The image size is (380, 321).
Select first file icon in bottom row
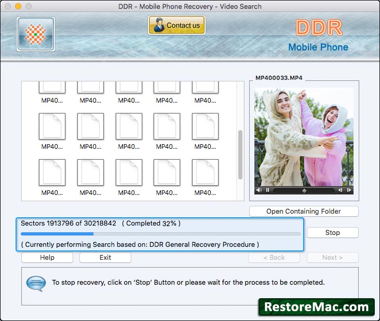pos(52,172)
